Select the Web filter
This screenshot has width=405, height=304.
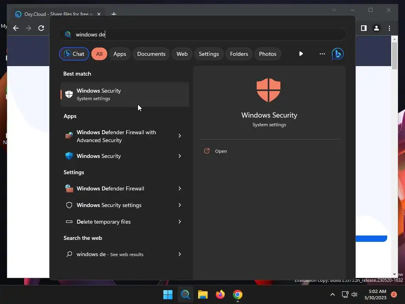[182, 54]
